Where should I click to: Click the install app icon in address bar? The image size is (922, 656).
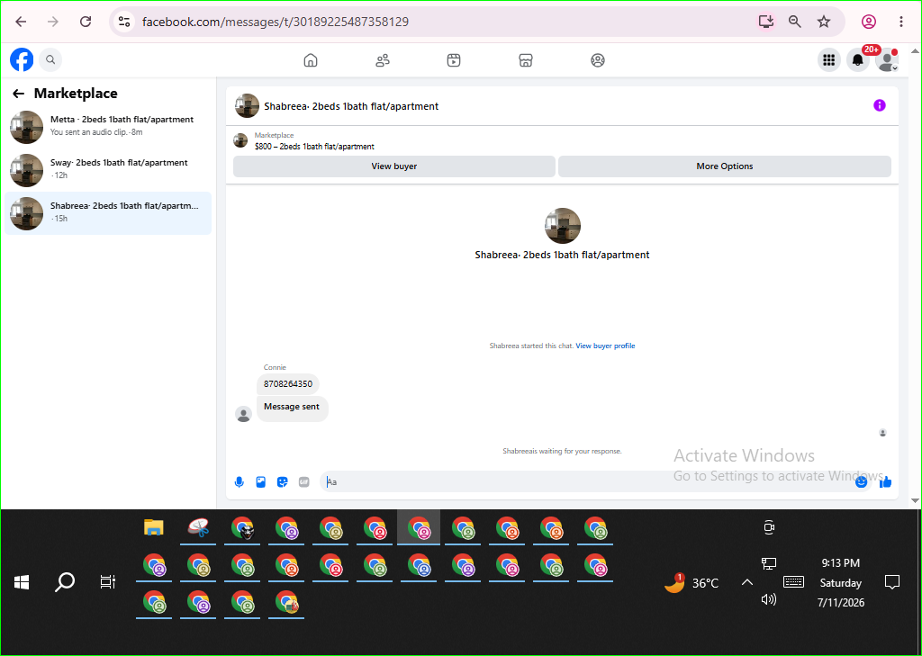[x=765, y=22]
